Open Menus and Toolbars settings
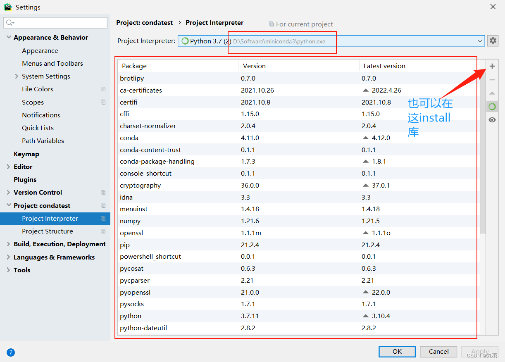Screen dimensions: 505x362 52,63
